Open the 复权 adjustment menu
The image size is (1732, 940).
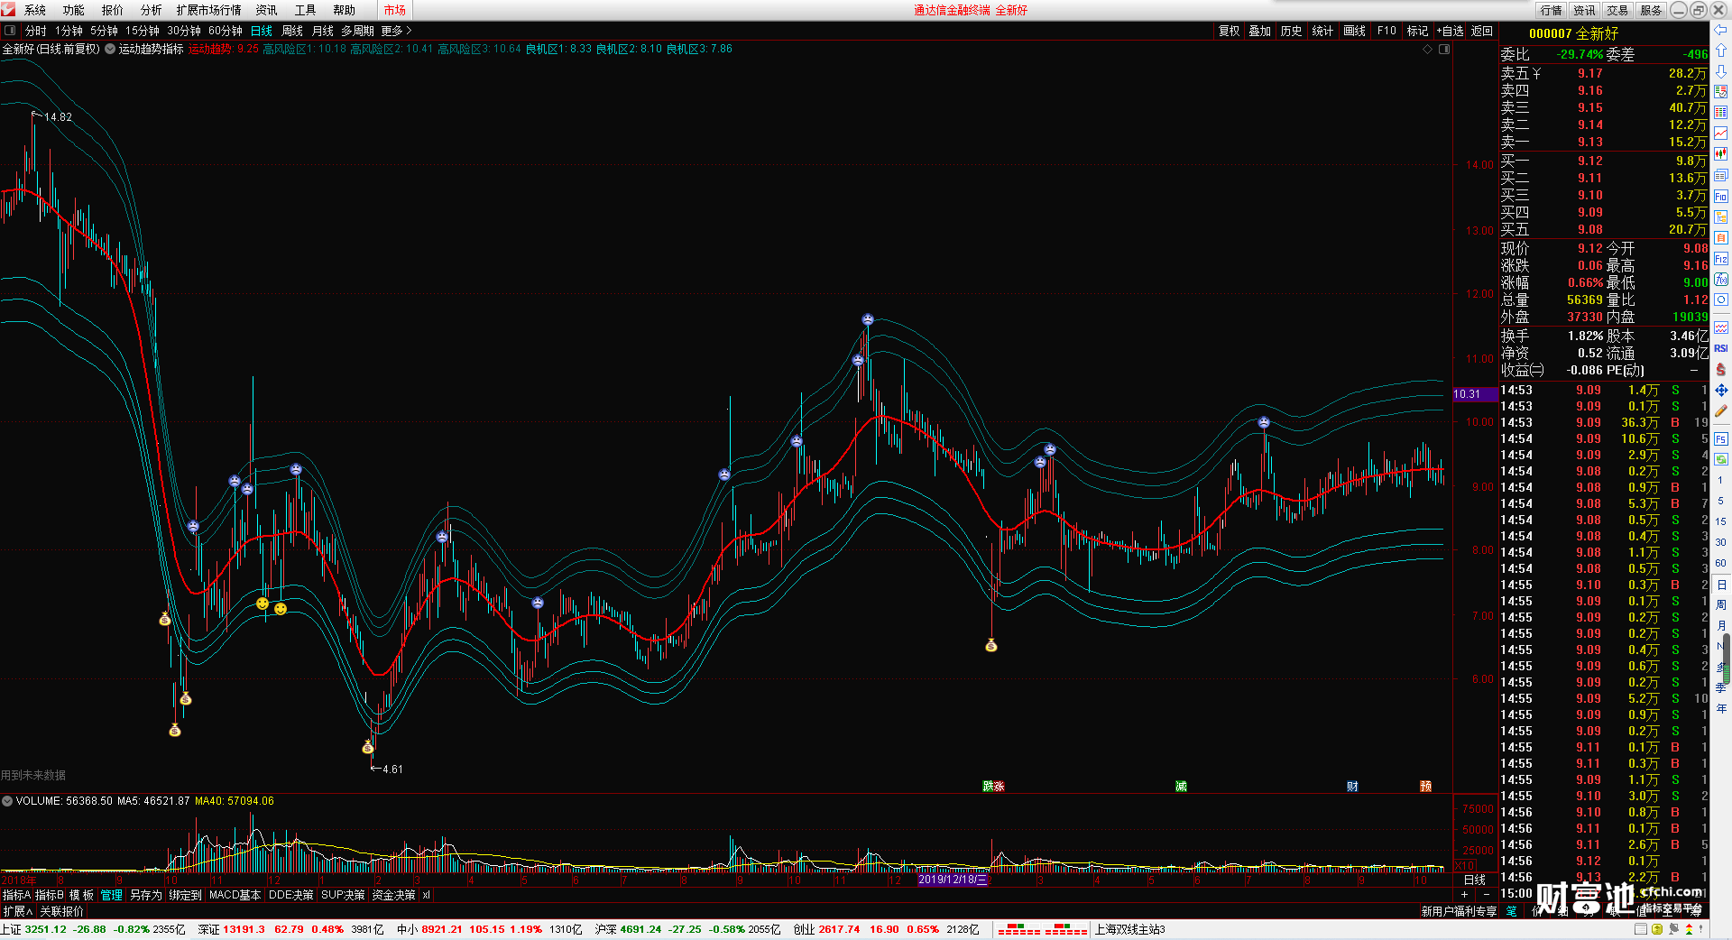[1230, 31]
